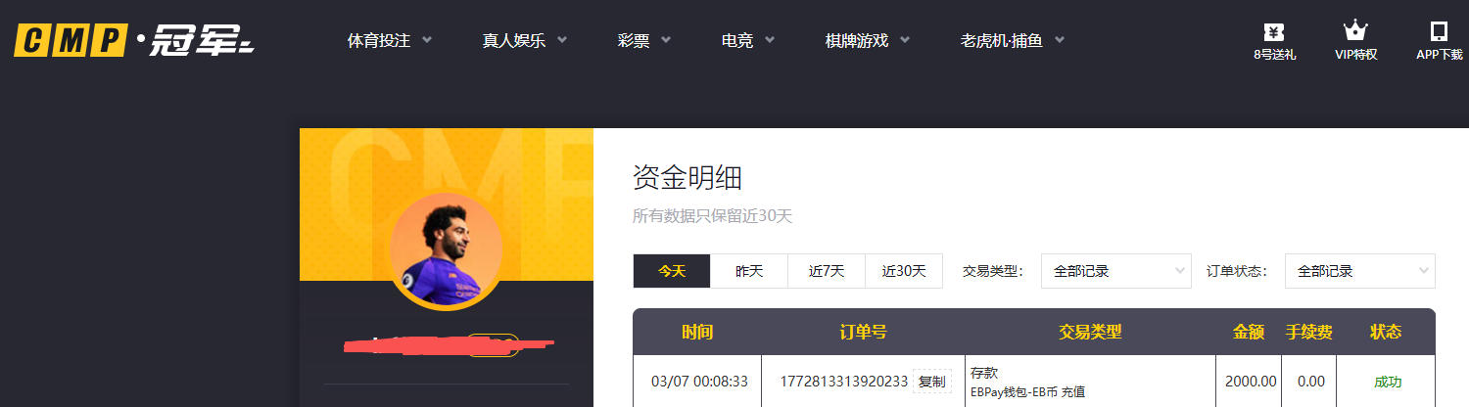Select the 今天 date filter
Image resolution: width=1469 pixels, height=407 pixels.
pyautogui.click(x=671, y=271)
